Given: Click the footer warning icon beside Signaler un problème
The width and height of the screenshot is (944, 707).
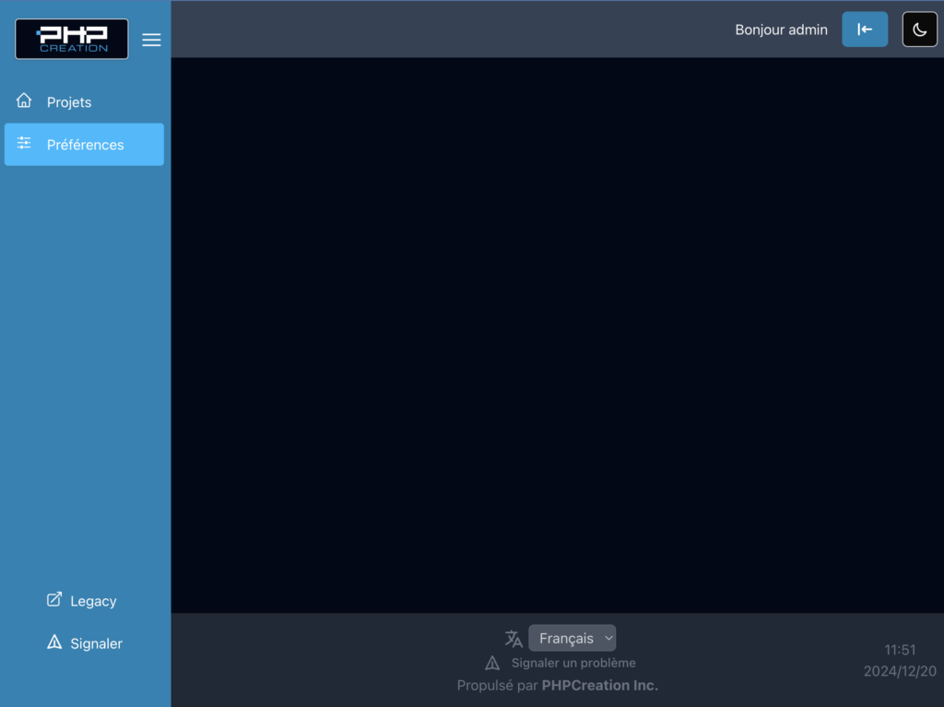Looking at the screenshot, I should (492, 663).
